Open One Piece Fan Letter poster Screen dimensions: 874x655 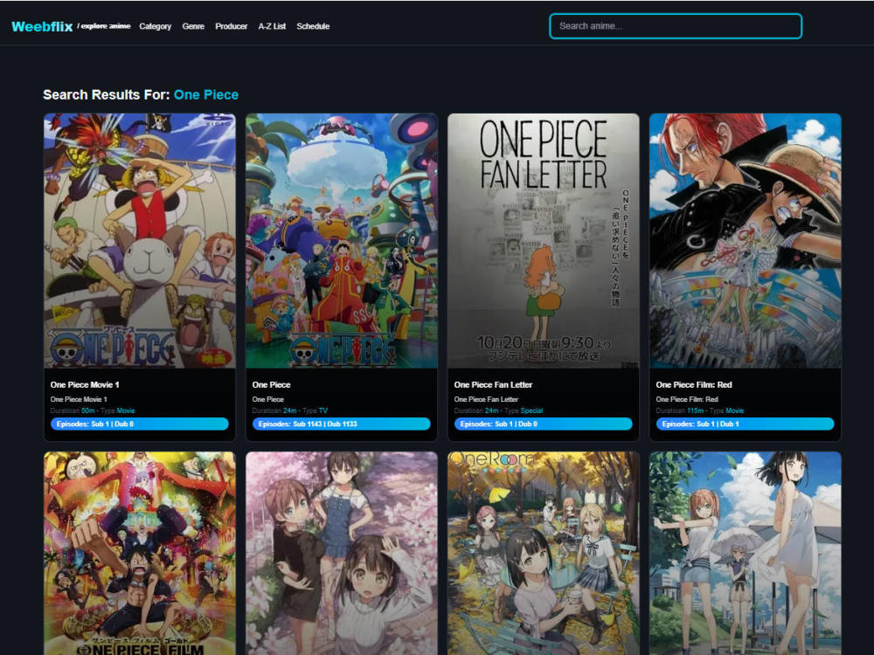tap(544, 241)
